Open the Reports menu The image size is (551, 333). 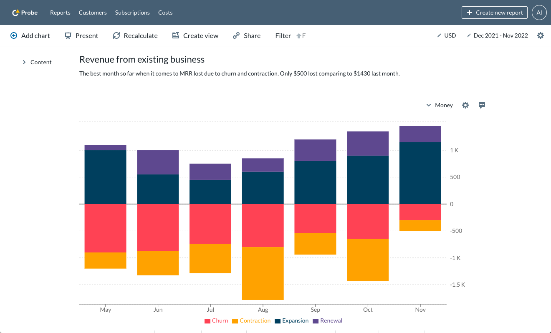click(60, 13)
